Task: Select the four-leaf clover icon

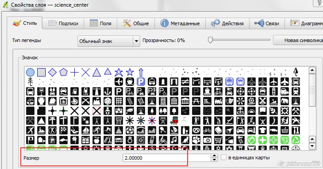Action: click(x=74, y=140)
